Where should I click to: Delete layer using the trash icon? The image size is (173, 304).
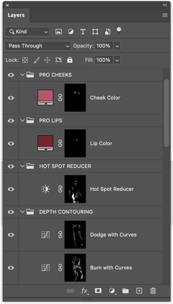pyautogui.click(x=153, y=291)
